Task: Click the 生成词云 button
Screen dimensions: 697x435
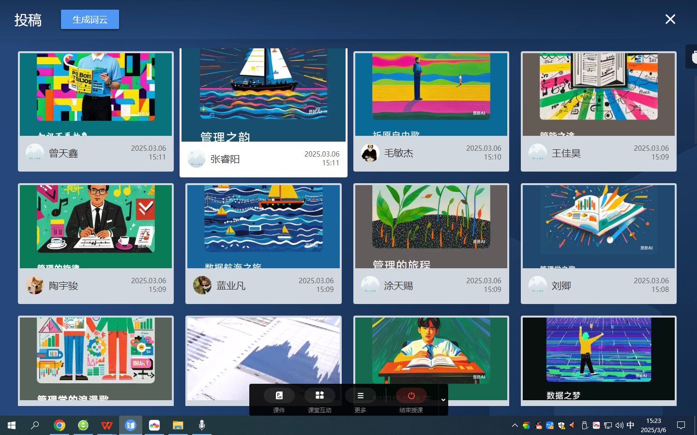Action: pyautogui.click(x=90, y=19)
